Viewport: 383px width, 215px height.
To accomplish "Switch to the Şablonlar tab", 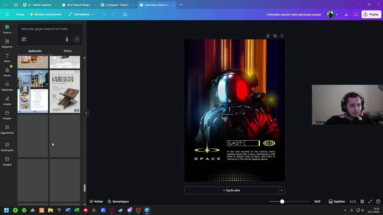I will coord(35,51).
